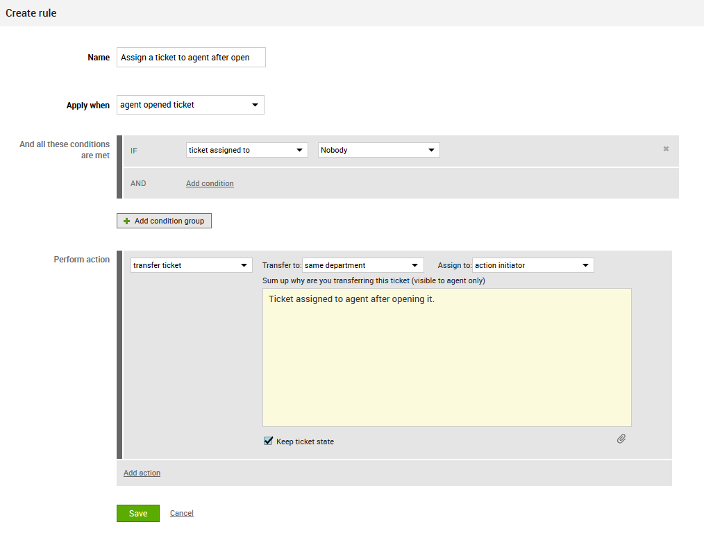Open the 'Nobody' value dropdown
The width and height of the screenshot is (704, 538).
tap(378, 150)
